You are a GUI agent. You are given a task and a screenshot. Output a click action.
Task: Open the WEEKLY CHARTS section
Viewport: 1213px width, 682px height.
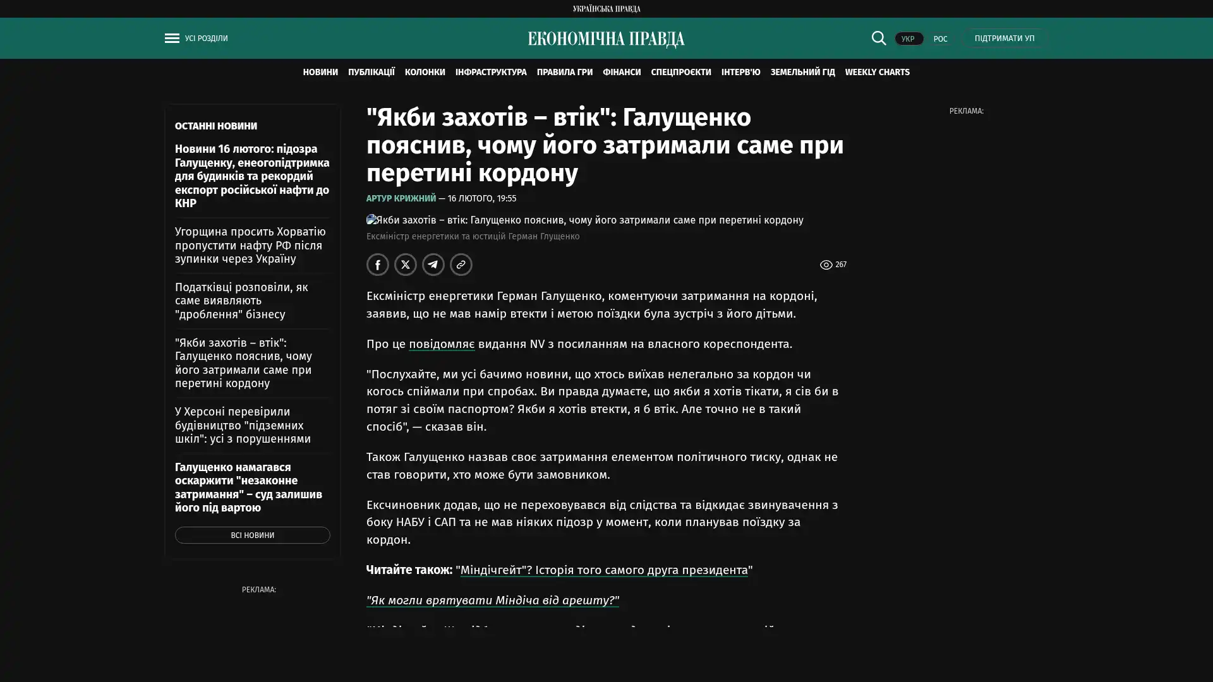(877, 72)
